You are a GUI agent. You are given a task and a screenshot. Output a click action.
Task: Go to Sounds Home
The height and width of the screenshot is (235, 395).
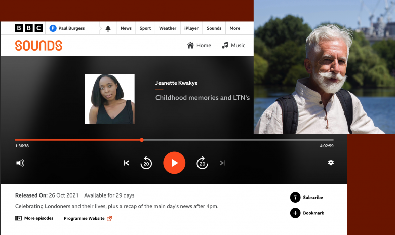click(x=199, y=46)
